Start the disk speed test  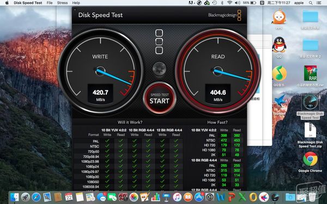160,98
